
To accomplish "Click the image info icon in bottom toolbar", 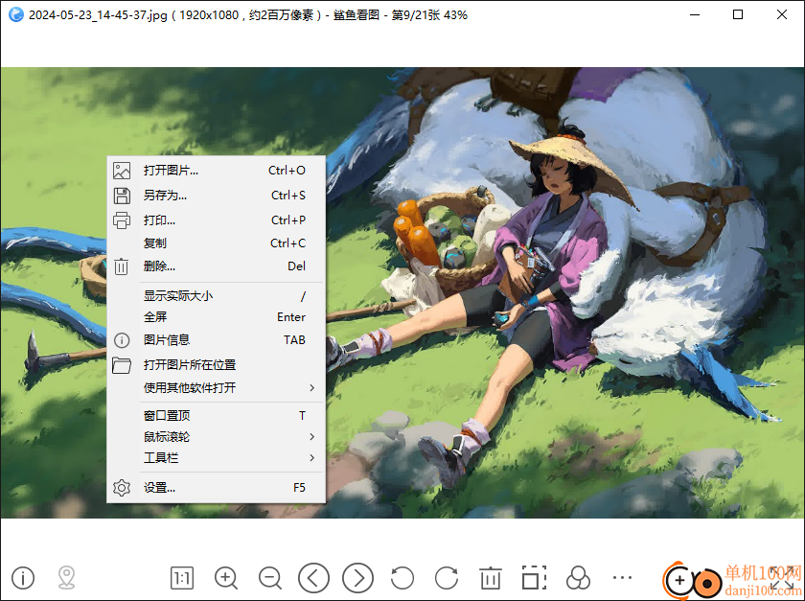I will tap(23, 578).
